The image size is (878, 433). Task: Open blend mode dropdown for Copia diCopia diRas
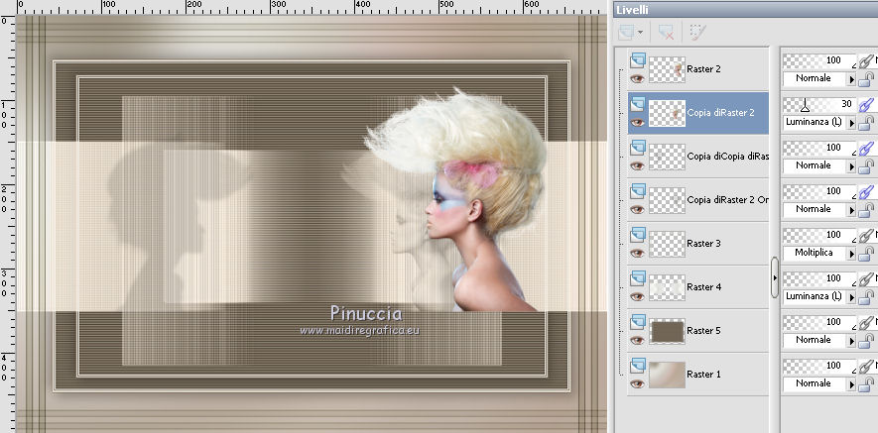click(x=819, y=166)
